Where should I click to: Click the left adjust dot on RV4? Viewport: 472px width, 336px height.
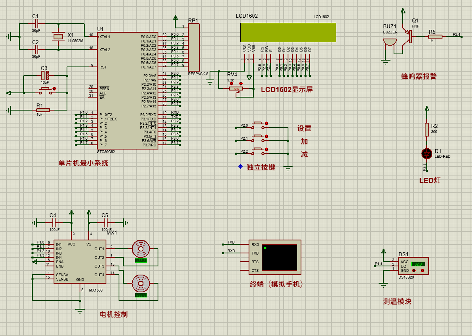(231, 83)
